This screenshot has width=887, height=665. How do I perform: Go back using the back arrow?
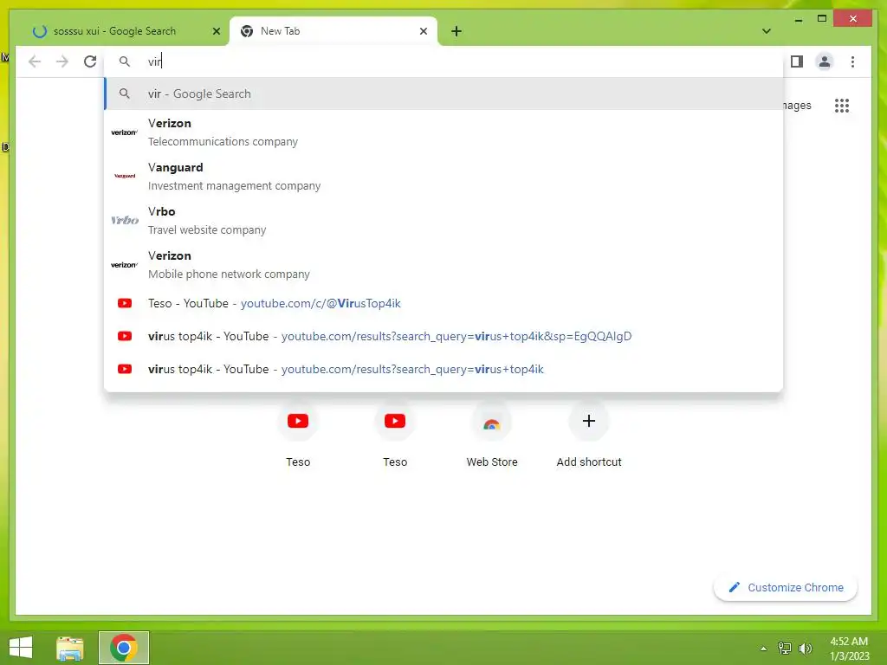[35, 61]
